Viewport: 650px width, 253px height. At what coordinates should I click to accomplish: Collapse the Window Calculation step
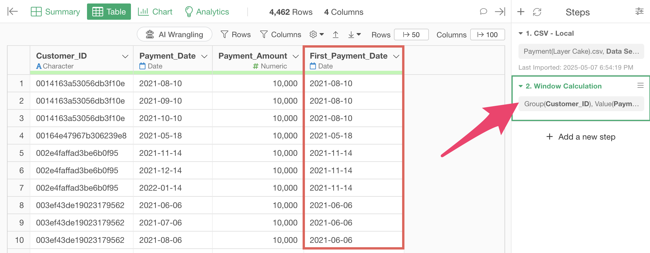pyautogui.click(x=521, y=86)
